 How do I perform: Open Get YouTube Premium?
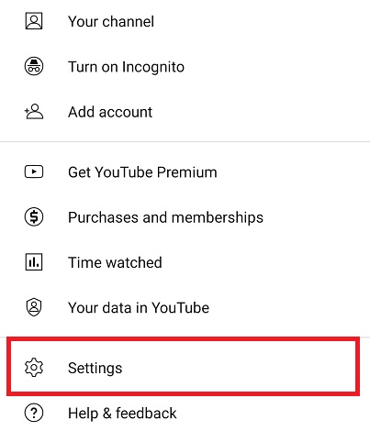[185, 171]
